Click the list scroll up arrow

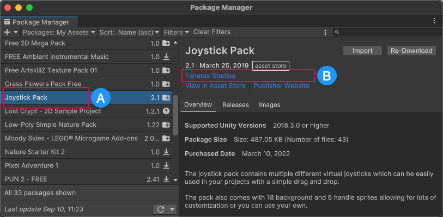(175, 43)
